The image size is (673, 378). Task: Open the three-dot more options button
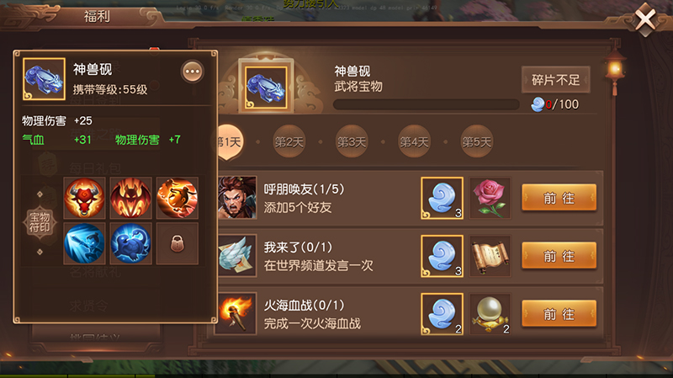192,72
